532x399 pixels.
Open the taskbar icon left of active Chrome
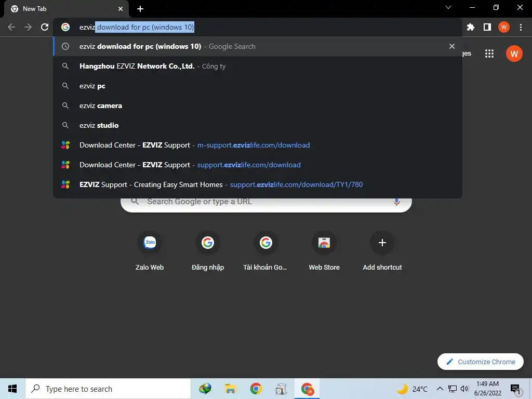pos(281,389)
